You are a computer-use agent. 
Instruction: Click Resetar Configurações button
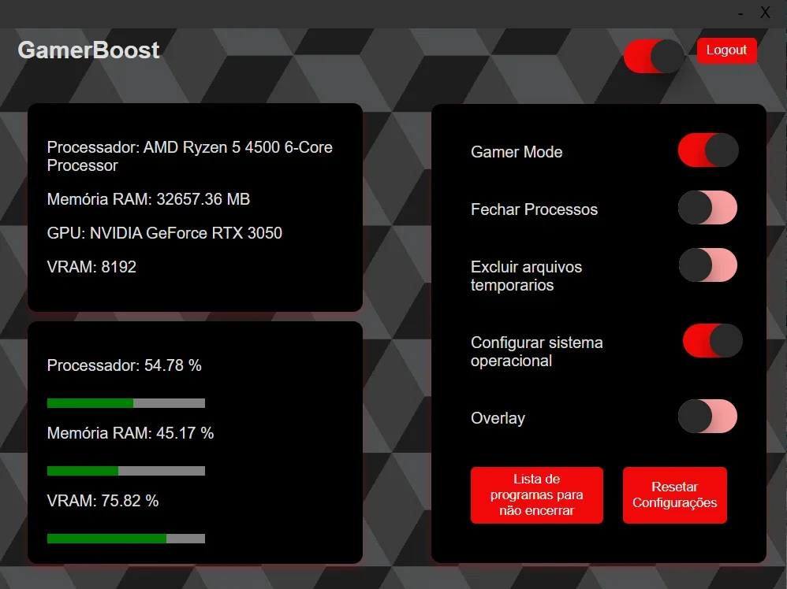tap(674, 495)
